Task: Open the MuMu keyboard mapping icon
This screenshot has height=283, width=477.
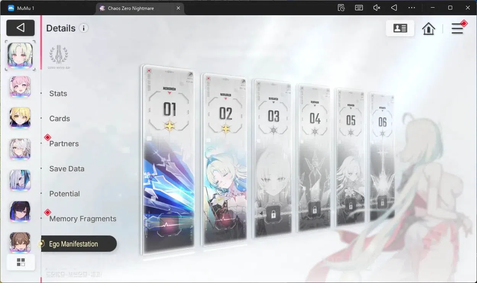Action: (359, 8)
